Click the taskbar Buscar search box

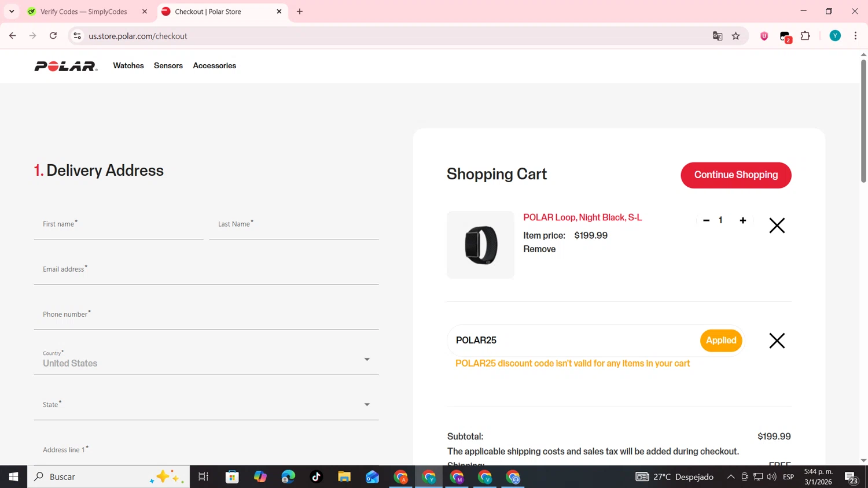(109, 477)
